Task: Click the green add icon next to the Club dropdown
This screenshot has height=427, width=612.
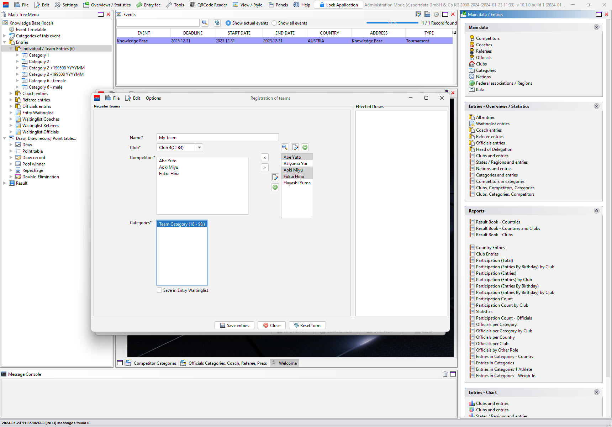Action: pyautogui.click(x=305, y=147)
